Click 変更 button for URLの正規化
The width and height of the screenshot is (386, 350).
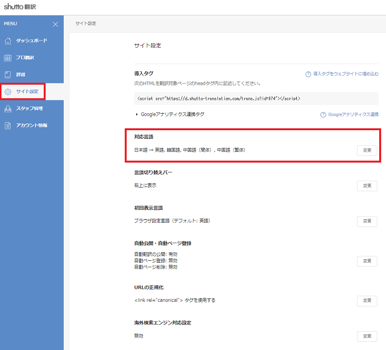coord(367,300)
